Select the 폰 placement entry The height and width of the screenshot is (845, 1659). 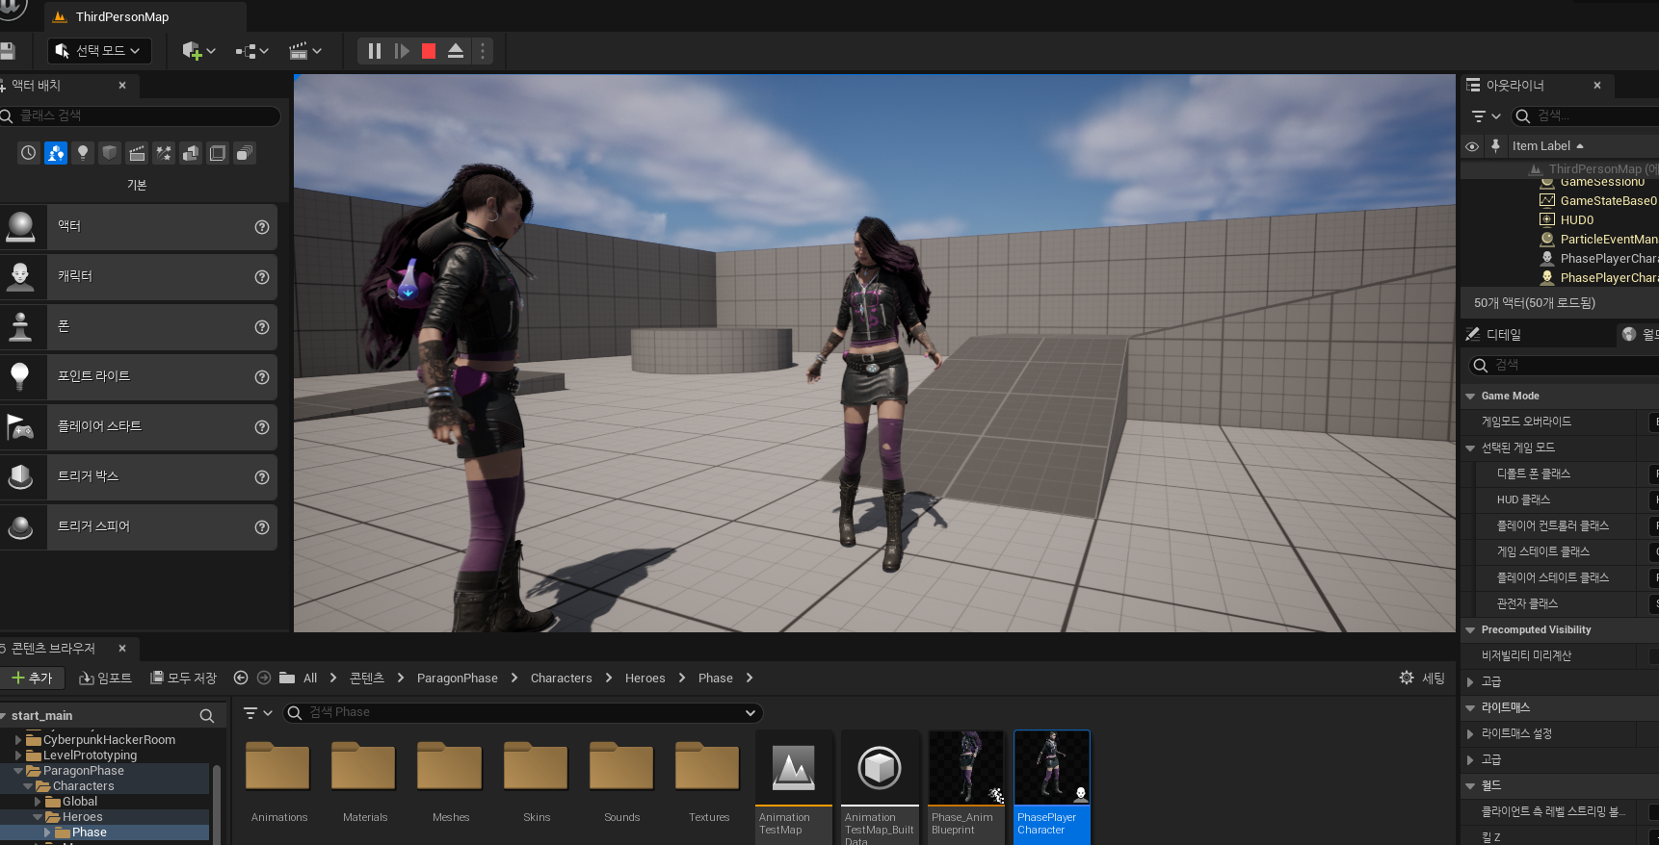coord(139,327)
